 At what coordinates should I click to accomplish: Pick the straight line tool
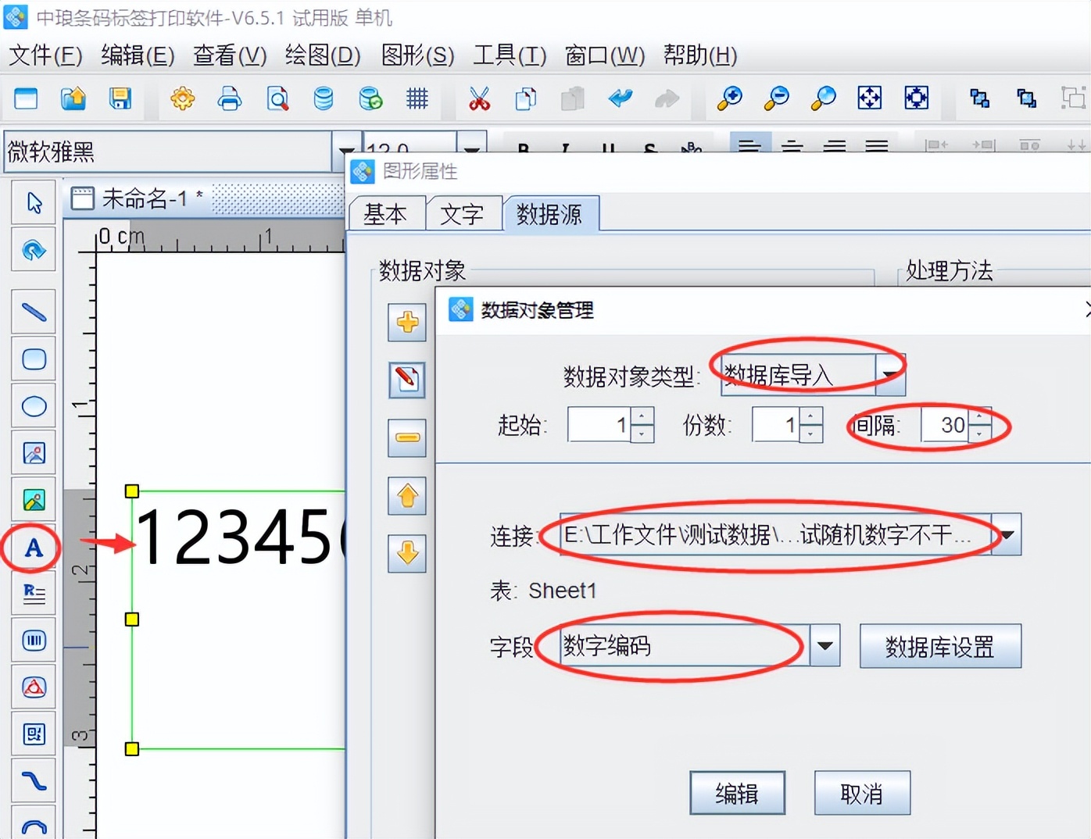(x=34, y=312)
